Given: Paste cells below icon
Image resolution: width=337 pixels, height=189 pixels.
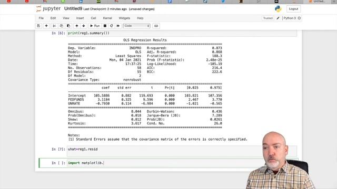Looking at the screenshot, I should (68, 26).
